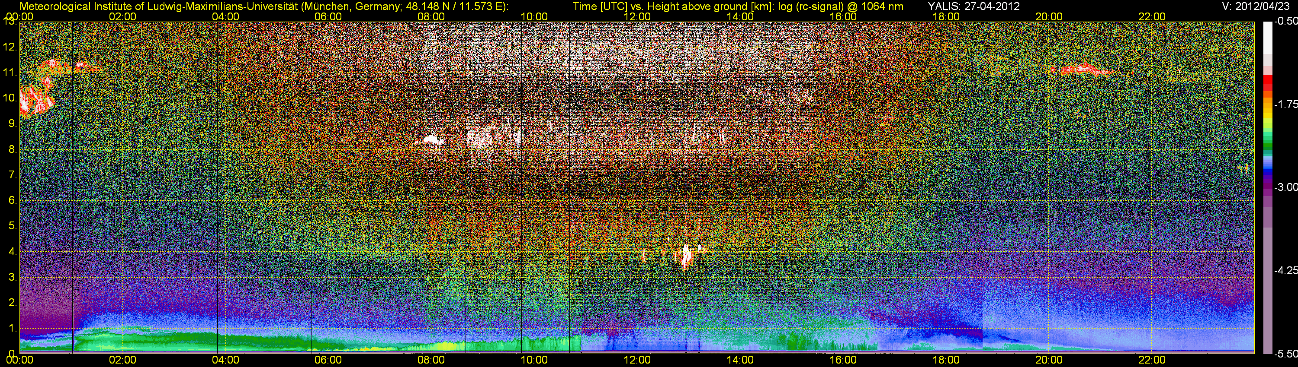Click the 3. km height axis label
This screenshot has width=1298, height=367.
click(x=12, y=277)
